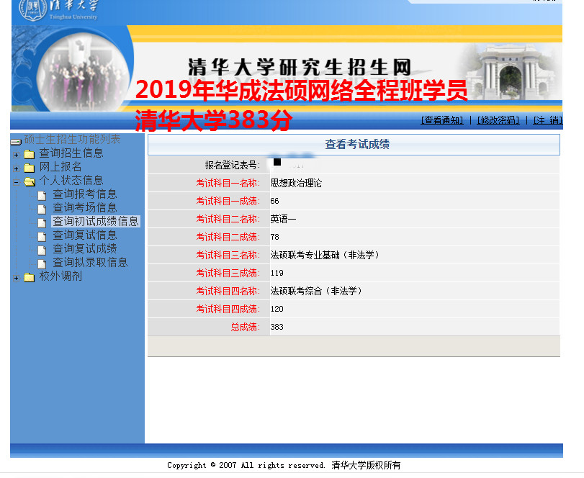
Task: Click folder icon beside 查询招生信息
Action: click(x=29, y=154)
